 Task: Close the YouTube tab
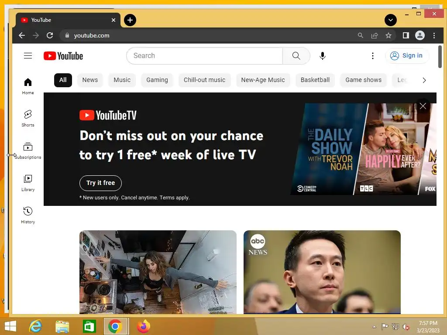113,20
